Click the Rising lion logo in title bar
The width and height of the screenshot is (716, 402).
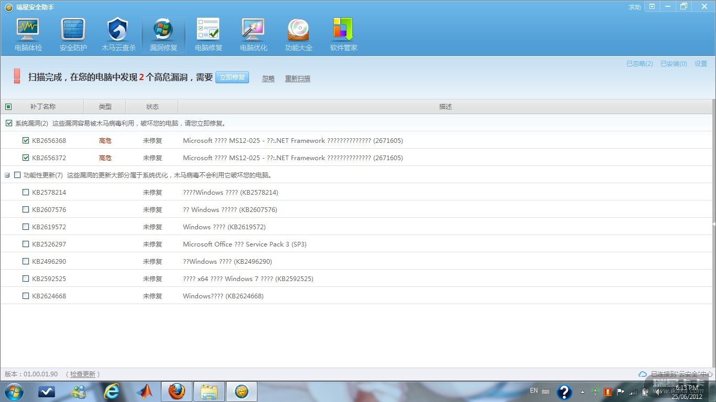[8, 7]
